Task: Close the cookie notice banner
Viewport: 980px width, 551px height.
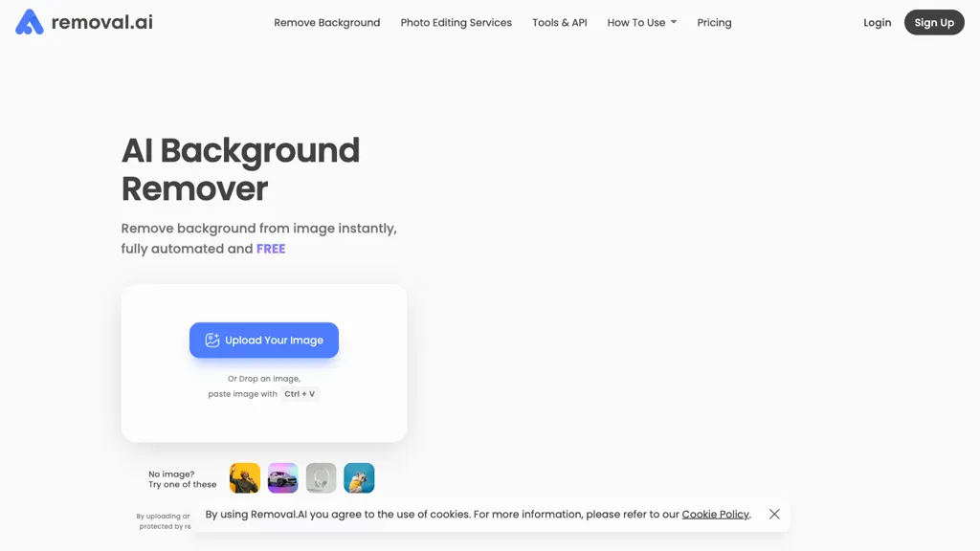Action: [x=774, y=514]
